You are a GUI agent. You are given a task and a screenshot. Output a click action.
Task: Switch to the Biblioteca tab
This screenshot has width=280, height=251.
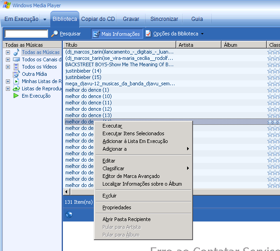pos(65,19)
